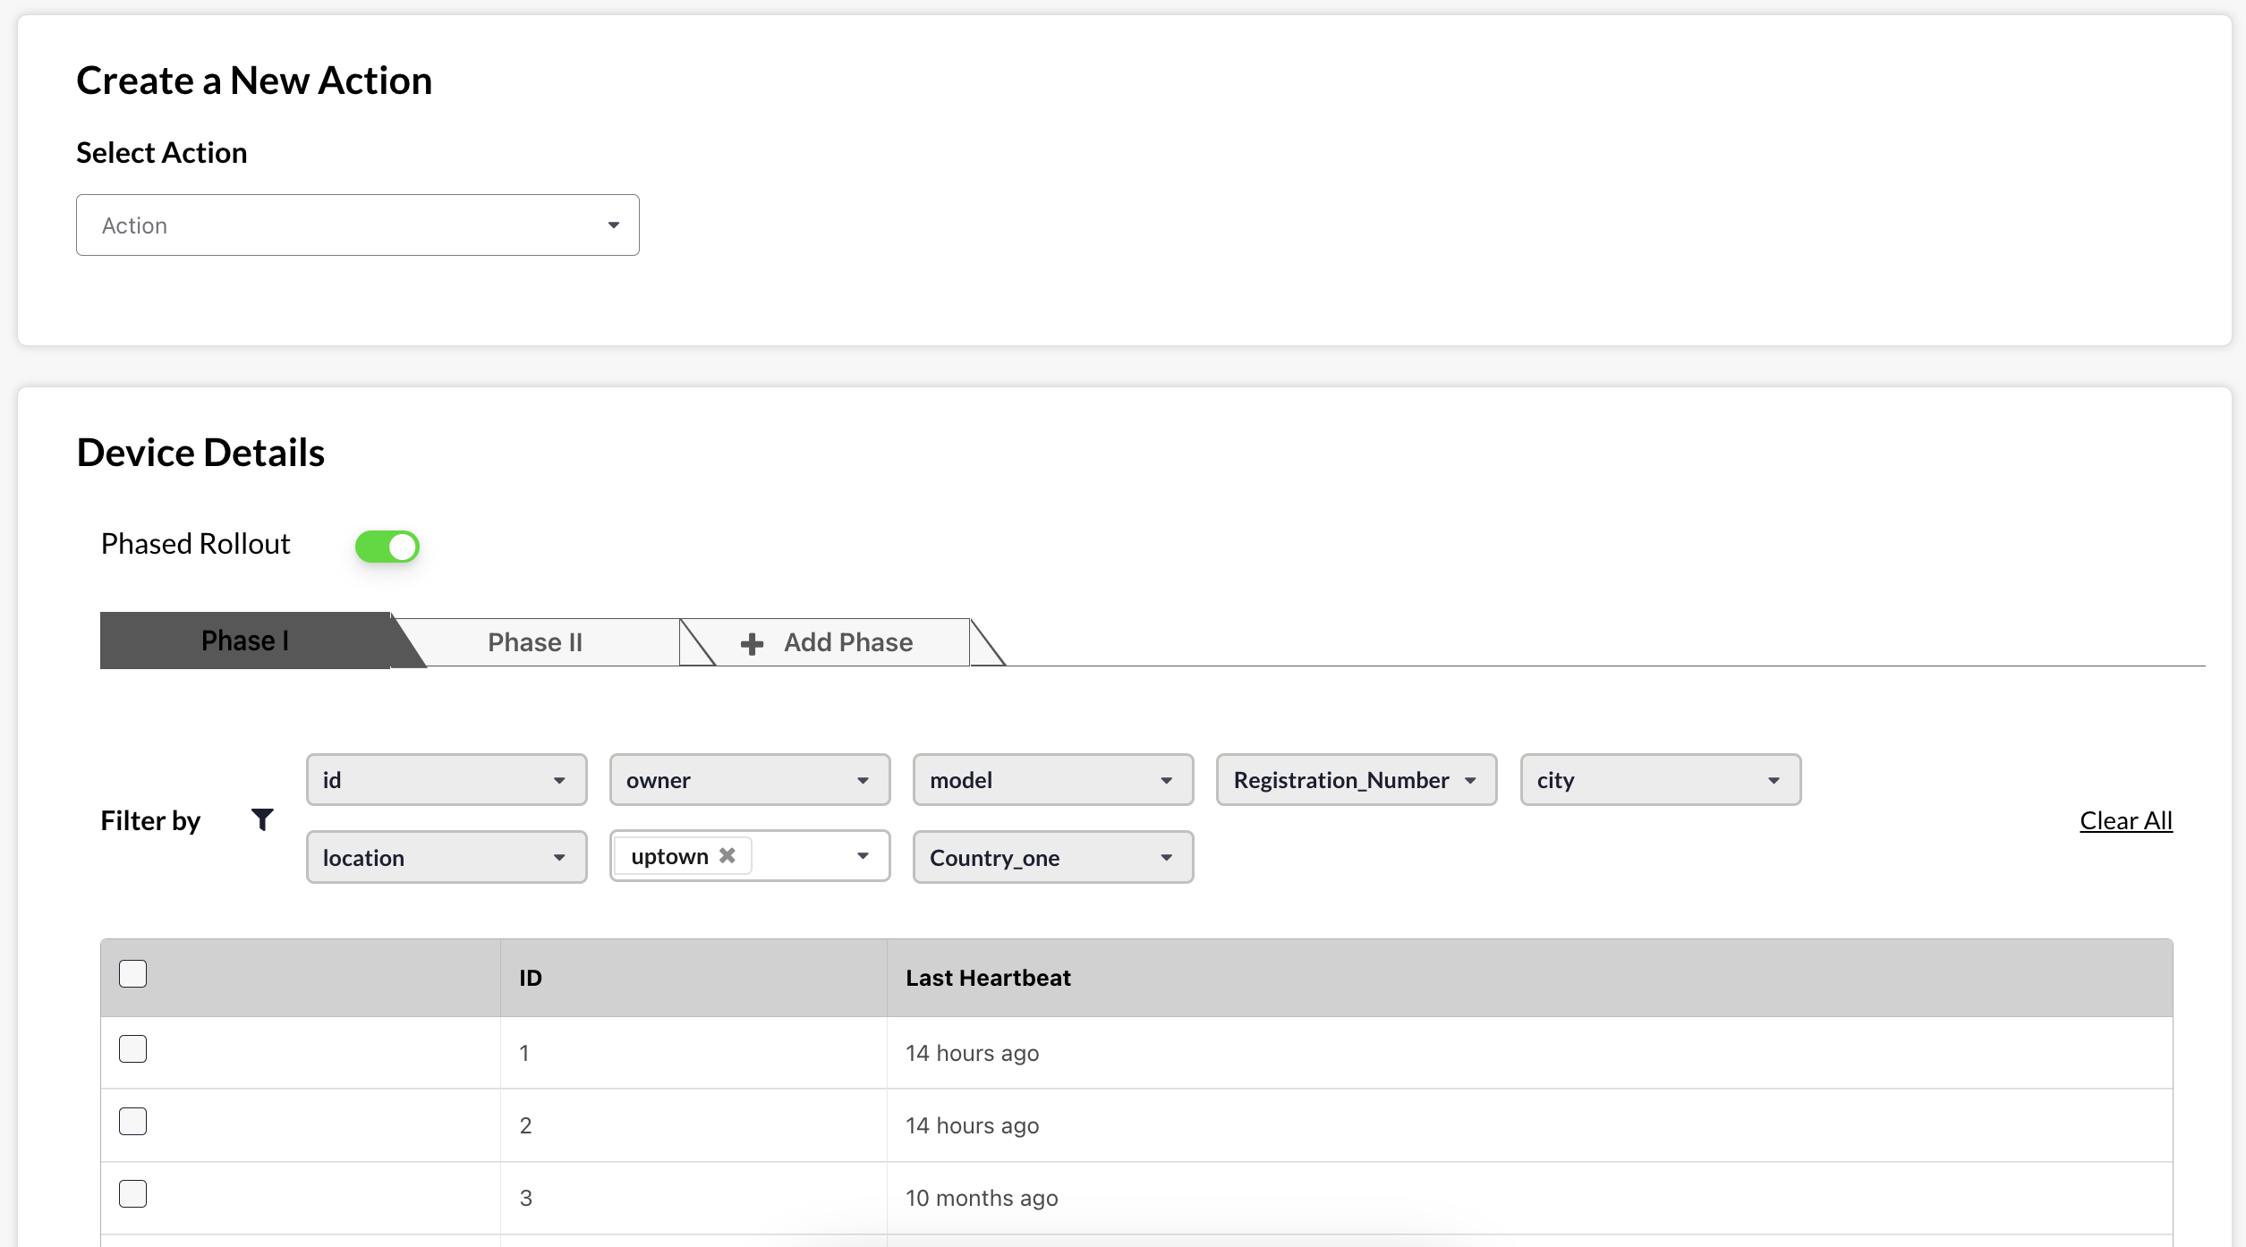The height and width of the screenshot is (1247, 2246).
Task: Open the Country_one filter dropdown
Action: [x=1052, y=858]
